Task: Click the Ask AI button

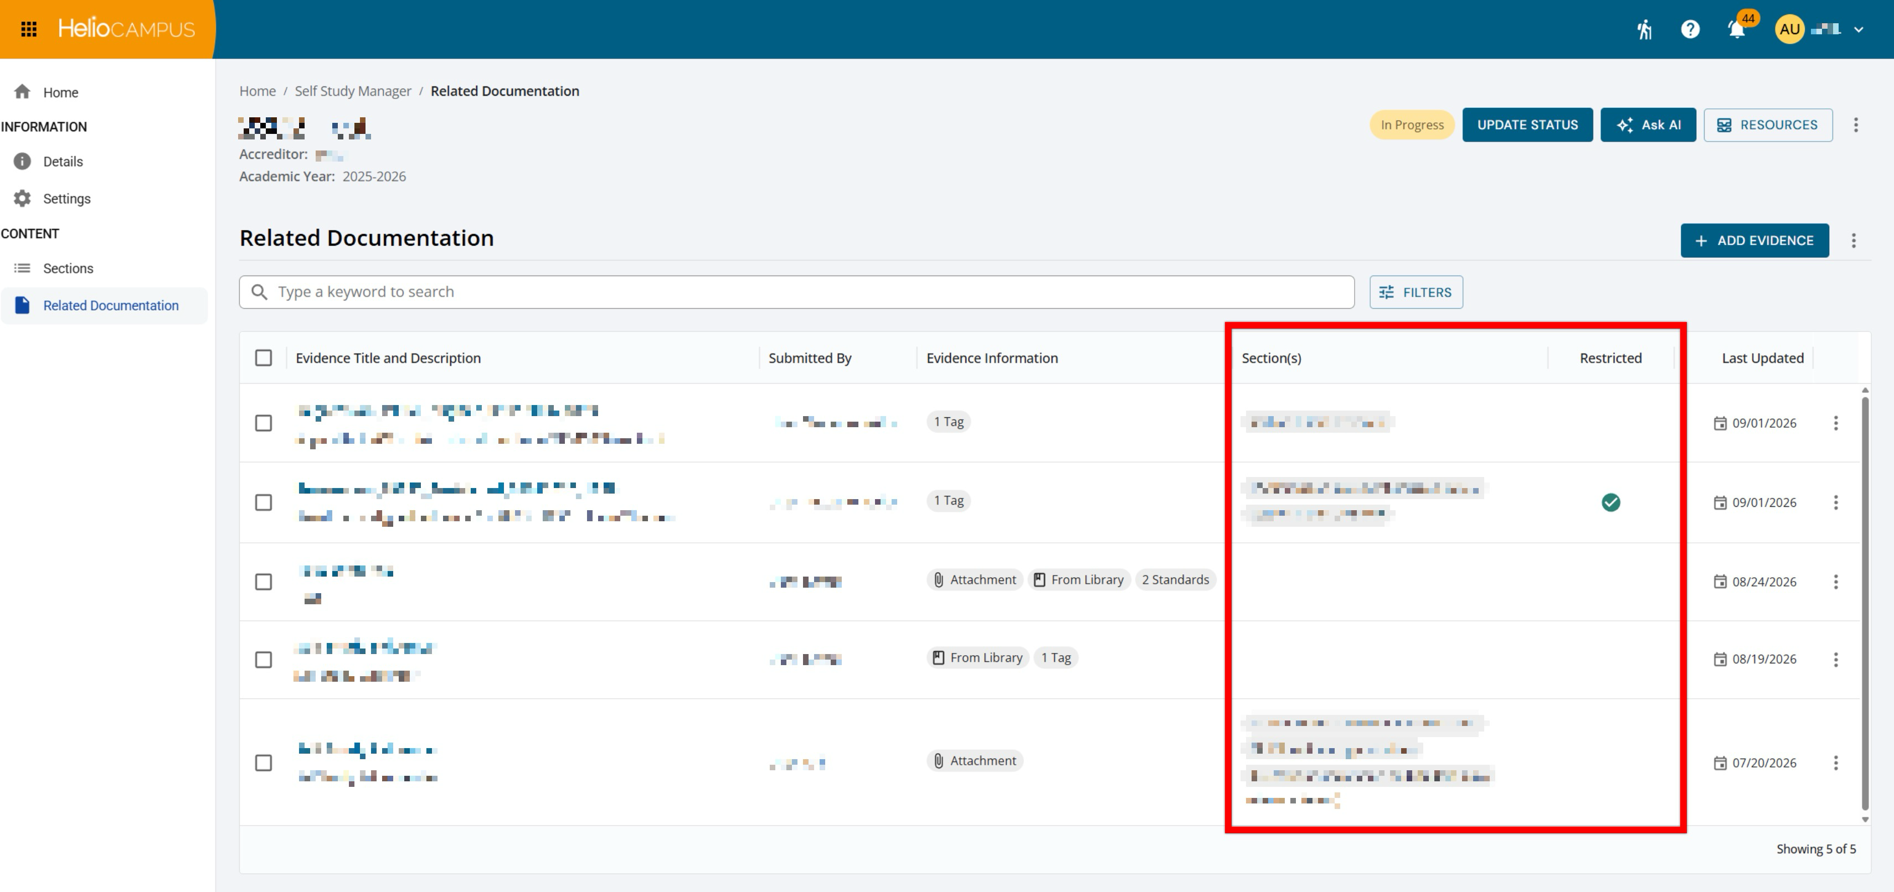Action: coord(1648,125)
